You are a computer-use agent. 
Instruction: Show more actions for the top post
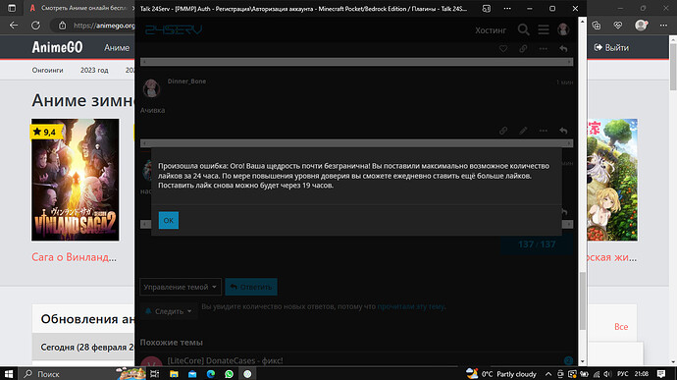(x=544, y=49)
